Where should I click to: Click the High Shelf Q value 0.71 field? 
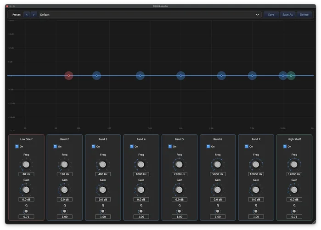coord(294,217)
